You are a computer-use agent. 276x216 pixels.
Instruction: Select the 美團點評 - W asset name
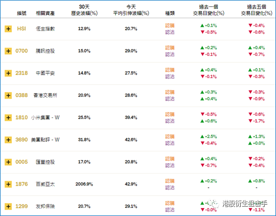pos(45,140)
